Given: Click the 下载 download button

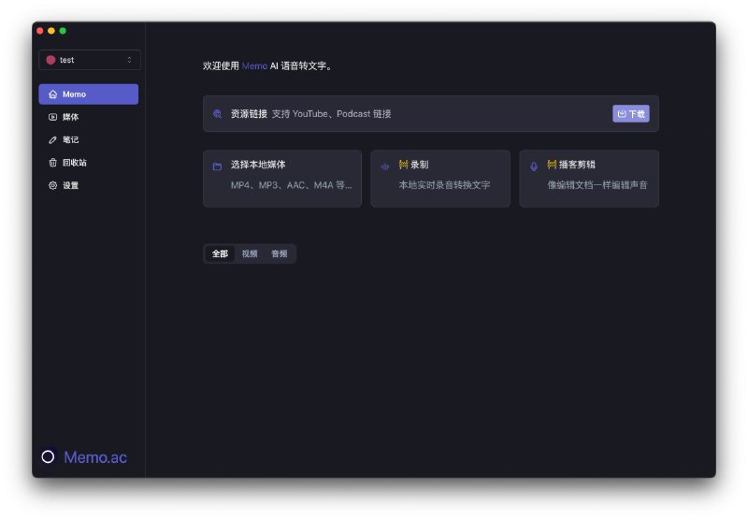Looking at the screenshot, I should [x=630, y=113].
